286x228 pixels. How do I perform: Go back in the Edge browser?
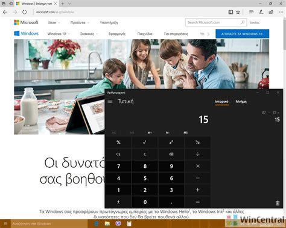tap(5, 12)
